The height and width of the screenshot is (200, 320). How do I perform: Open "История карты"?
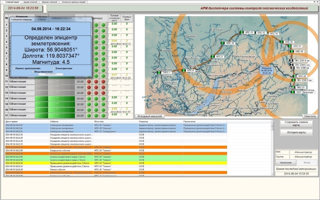(296, 133)
